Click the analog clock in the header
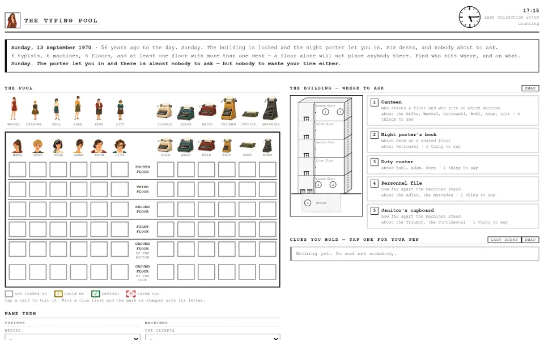The width and height of the screenshot is (544, 340). click(x=470, y=16)
